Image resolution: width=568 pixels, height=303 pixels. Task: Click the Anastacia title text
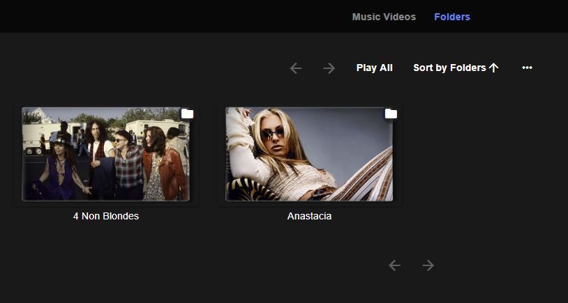(309, 216)
